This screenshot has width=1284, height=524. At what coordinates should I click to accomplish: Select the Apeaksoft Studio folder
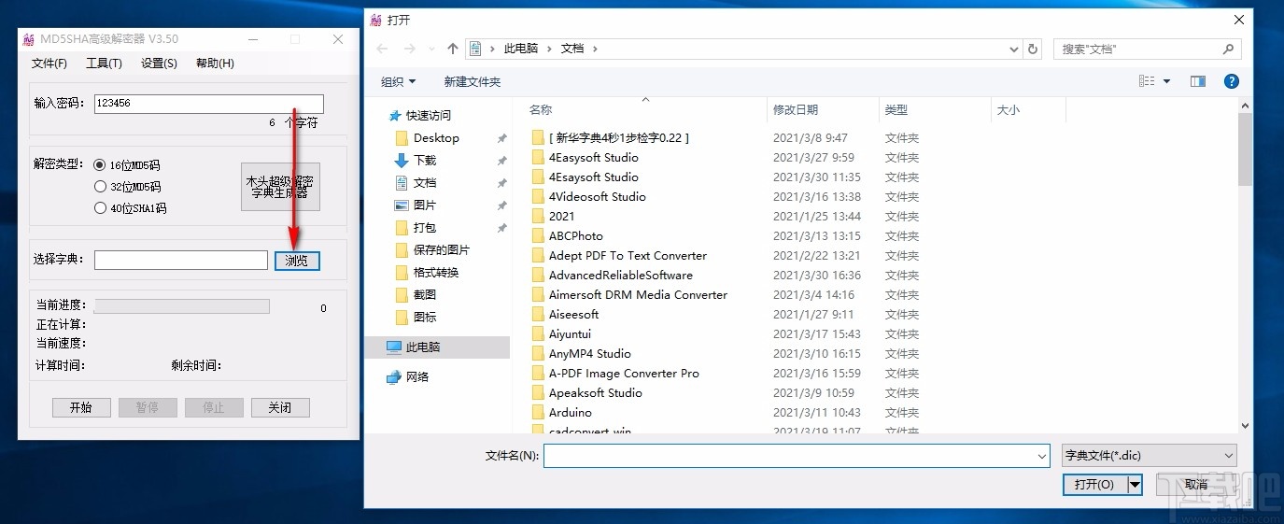596,393
